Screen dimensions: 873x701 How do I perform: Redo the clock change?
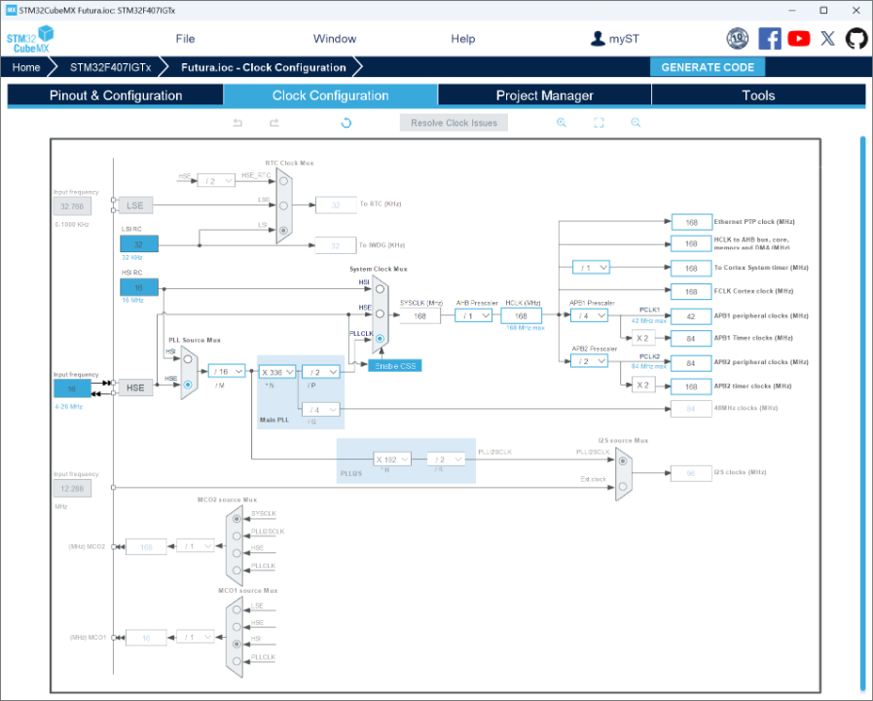(273, 123)
